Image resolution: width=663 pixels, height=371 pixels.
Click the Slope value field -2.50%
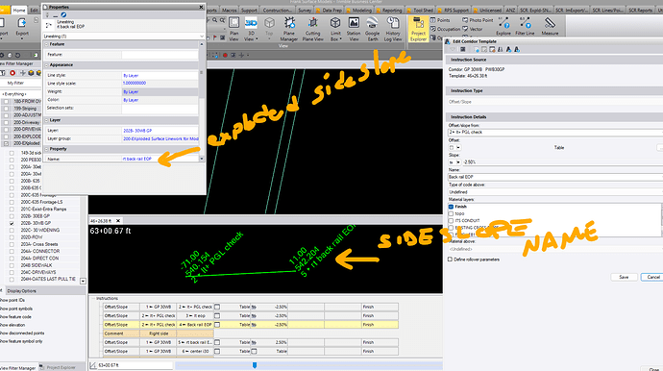(562, 162)
